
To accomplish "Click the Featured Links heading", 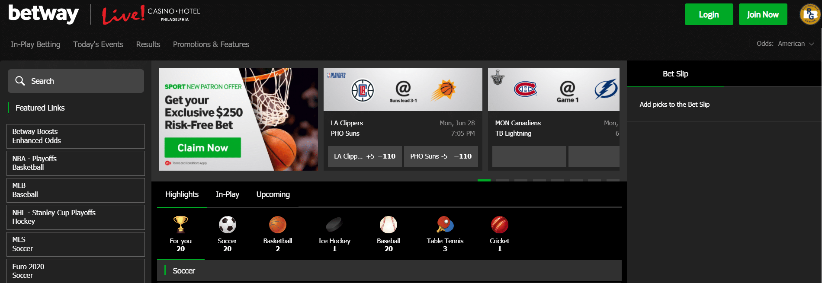I will pyautogui.click(x=40, y=108).
